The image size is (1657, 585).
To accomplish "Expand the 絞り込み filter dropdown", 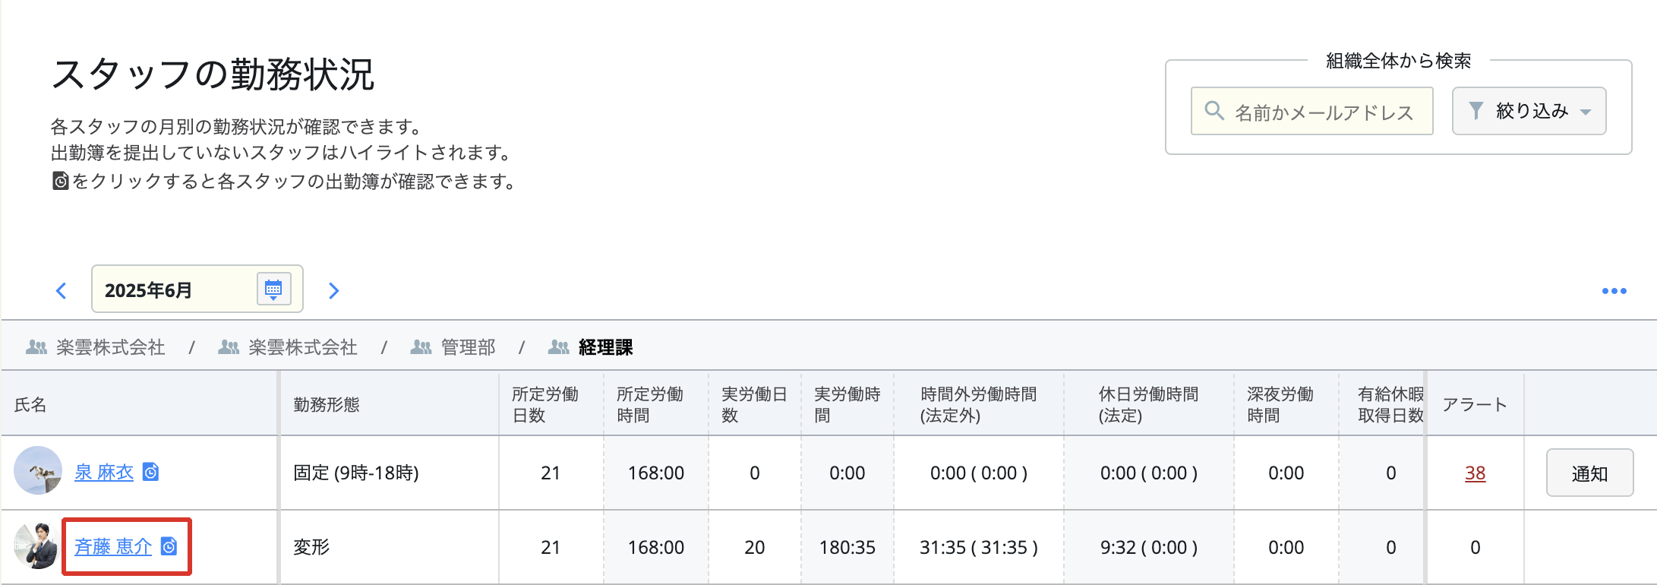I will tap(1529, 111).
